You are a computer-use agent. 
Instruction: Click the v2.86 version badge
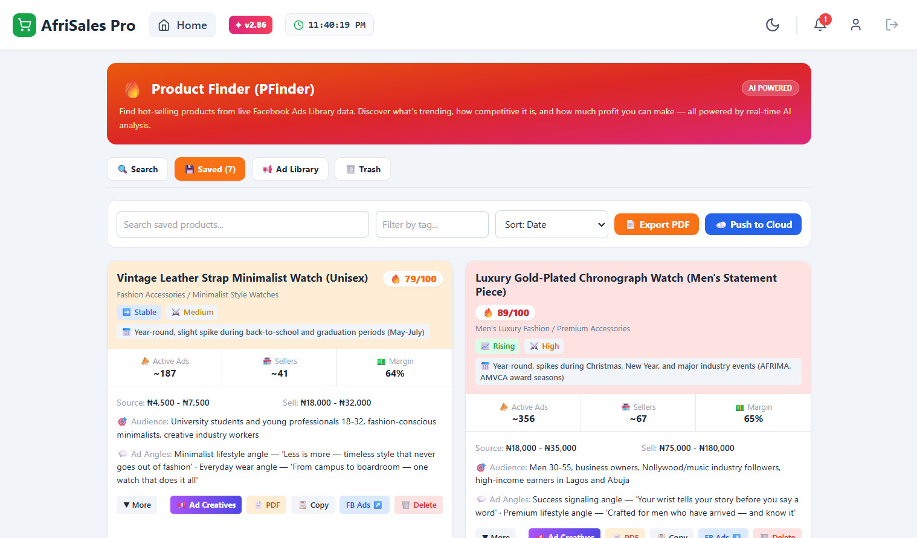[x=251, y=25]
